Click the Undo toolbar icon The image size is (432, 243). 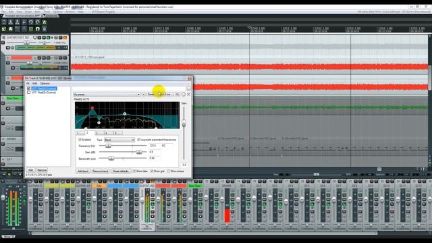[x=31, y=22]
